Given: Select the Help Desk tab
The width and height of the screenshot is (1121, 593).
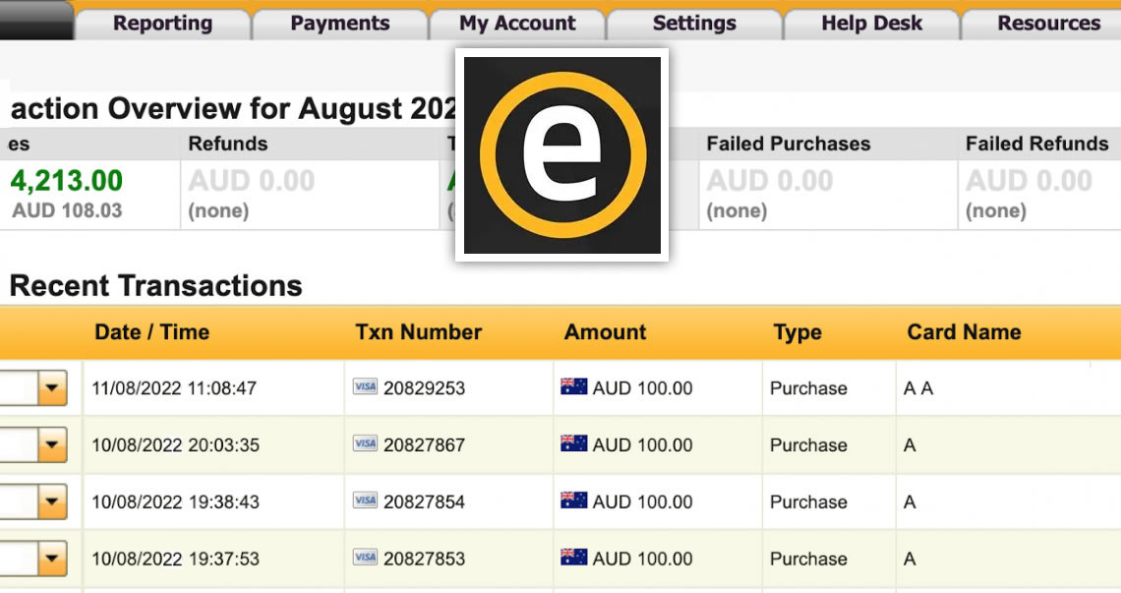Looking at the screenshot, I should pyautogui.click(x=871, y=24).
